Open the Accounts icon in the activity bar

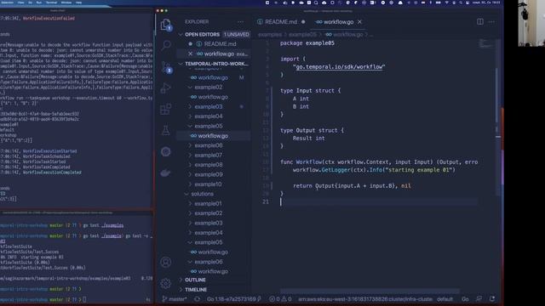click(x=166, y=262)
